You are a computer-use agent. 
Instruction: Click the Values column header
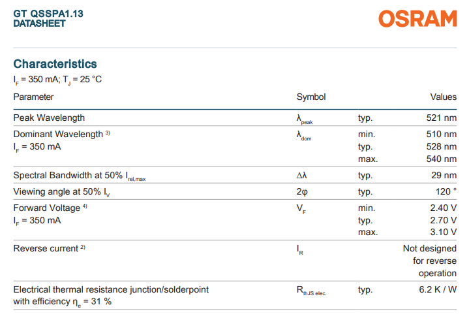[444, 97]
